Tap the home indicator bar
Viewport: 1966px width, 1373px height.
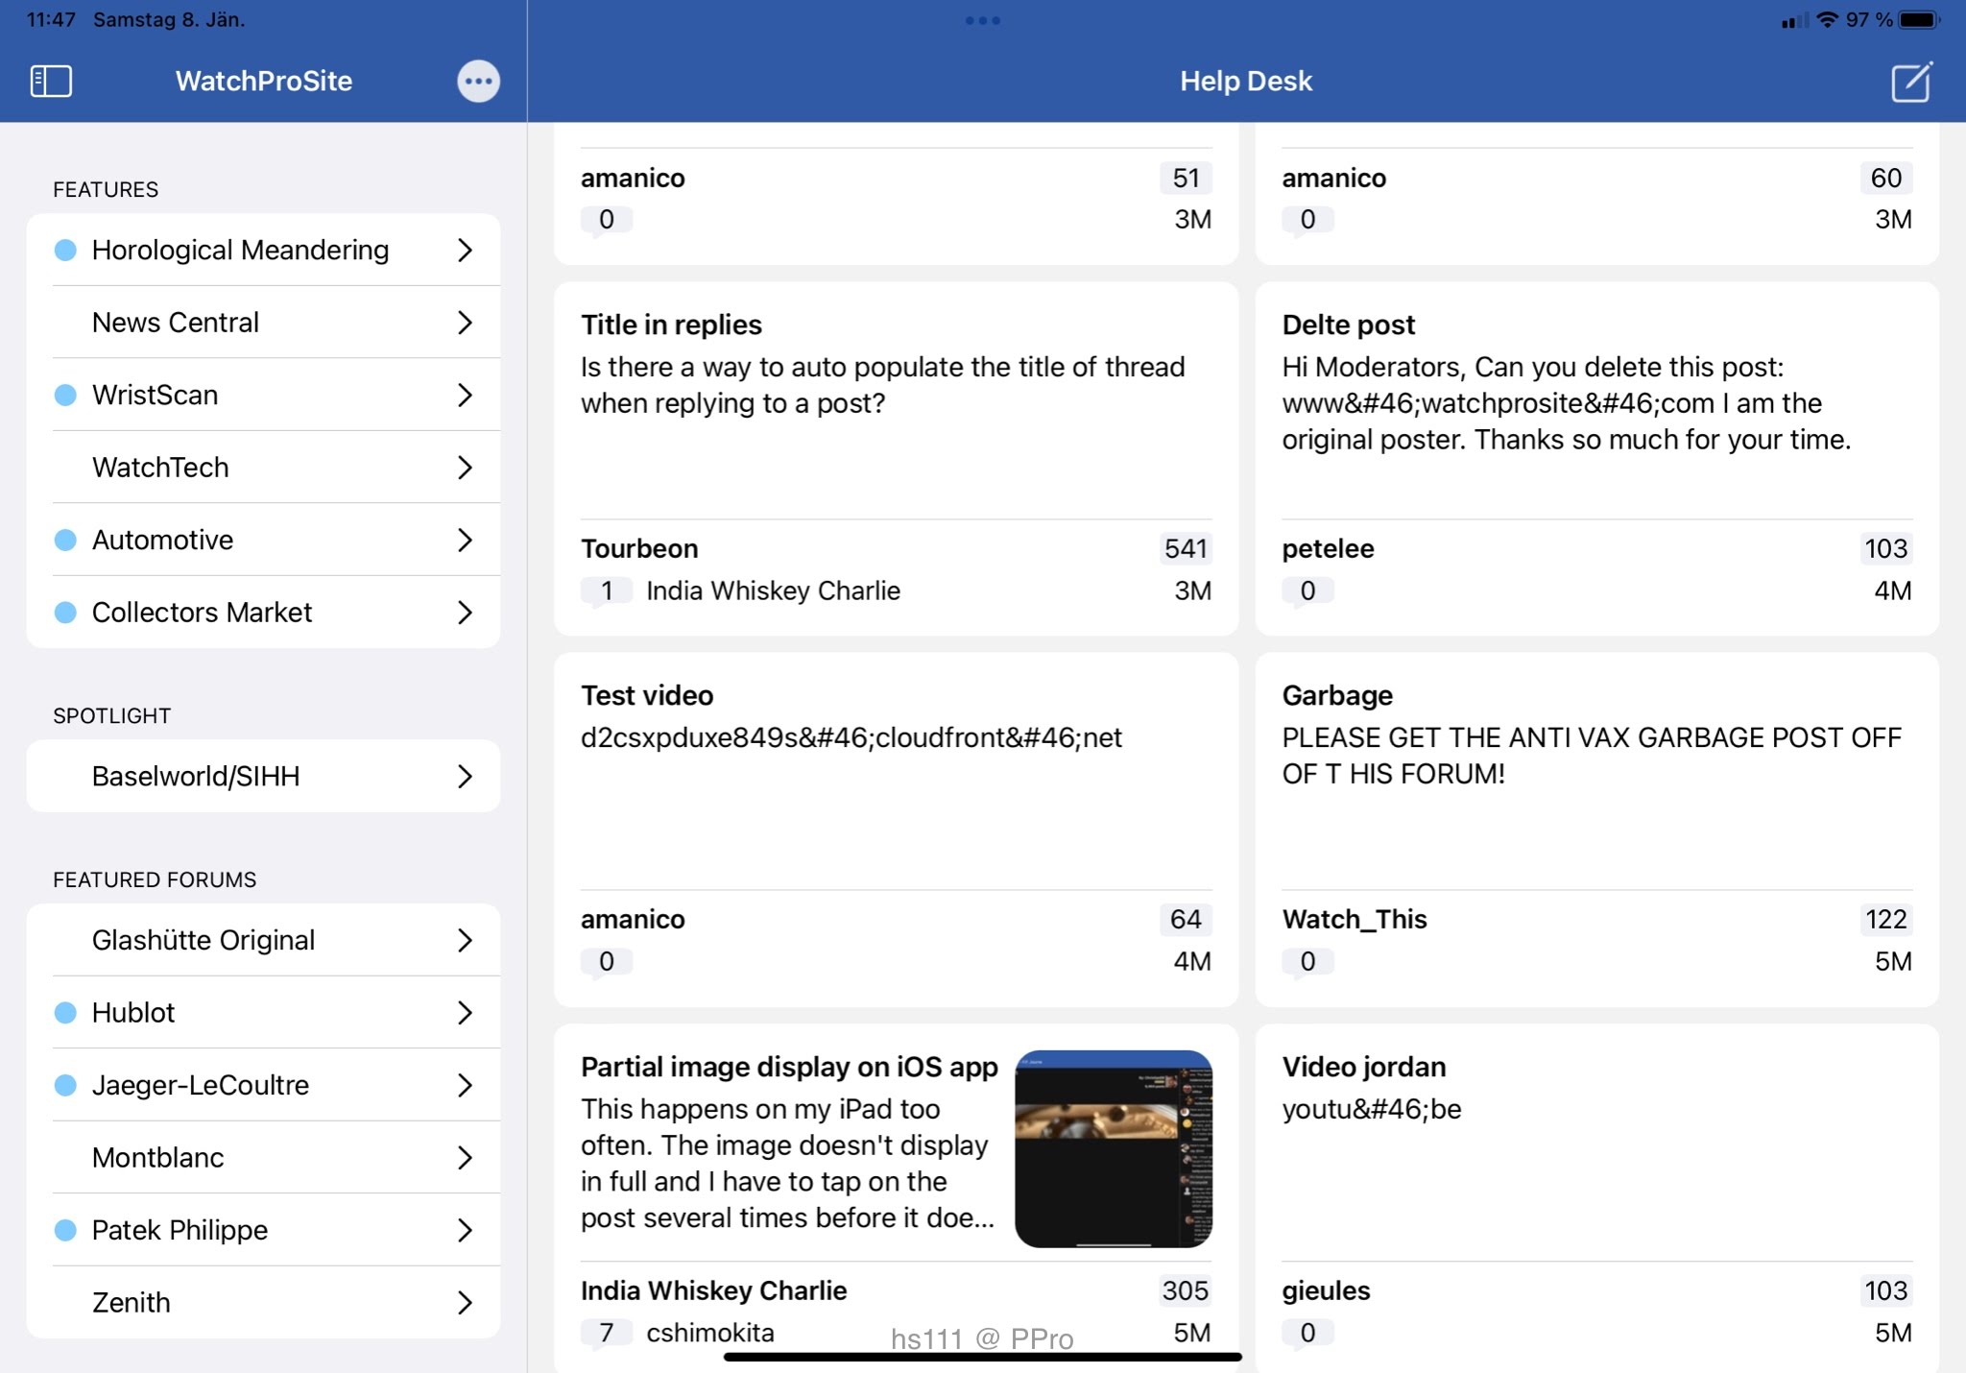pyautogui.click(x=983, y=1357)
